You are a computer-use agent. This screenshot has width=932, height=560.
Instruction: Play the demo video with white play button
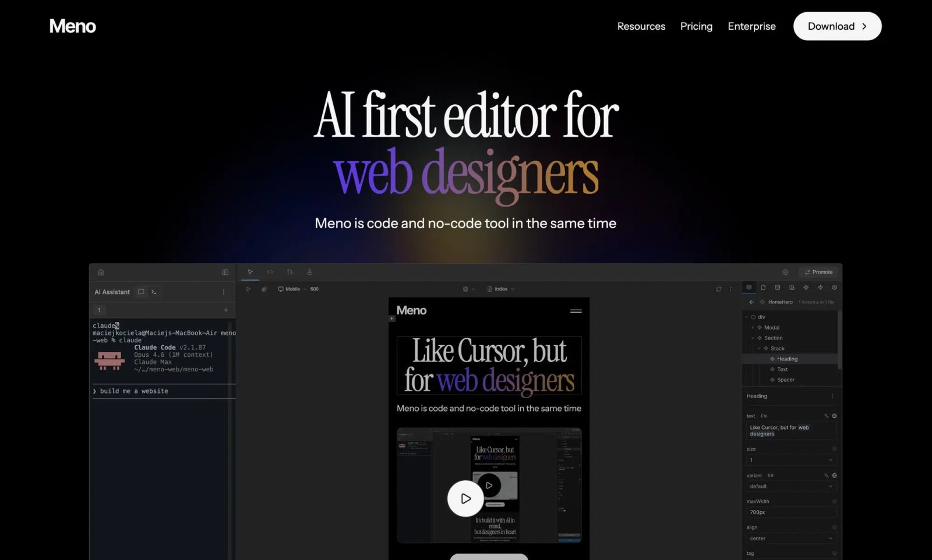[x=465, y=498]
